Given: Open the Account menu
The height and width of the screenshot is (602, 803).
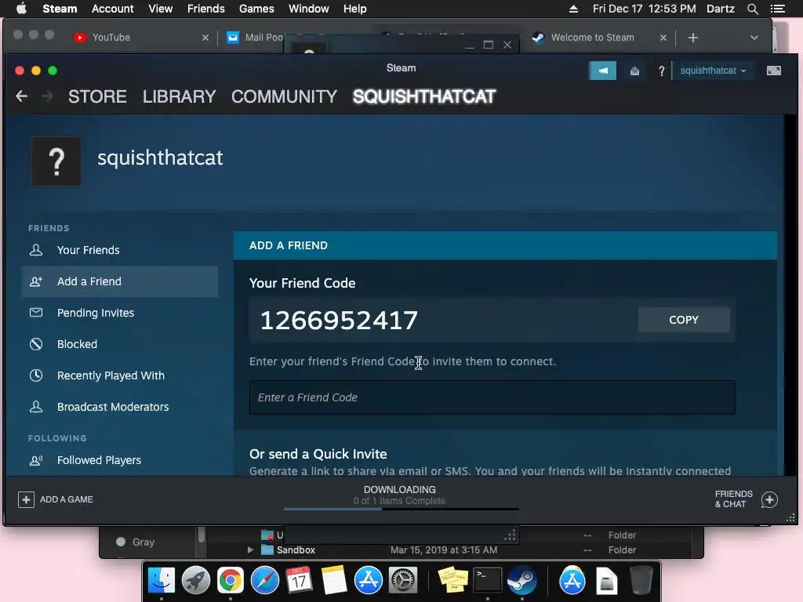Looking at the screenshot, I should pyautogui.click(x=112, y=9).
